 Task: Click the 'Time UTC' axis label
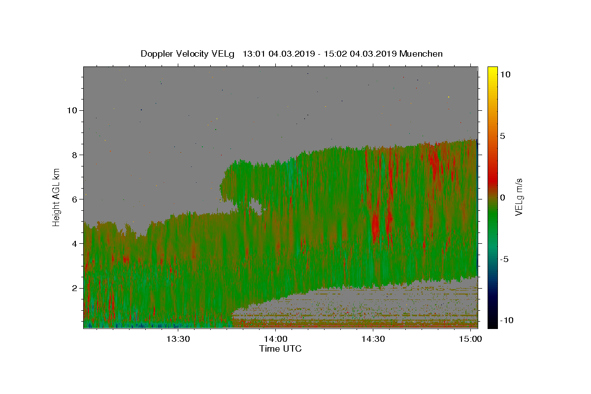click(x=280, y=349)
